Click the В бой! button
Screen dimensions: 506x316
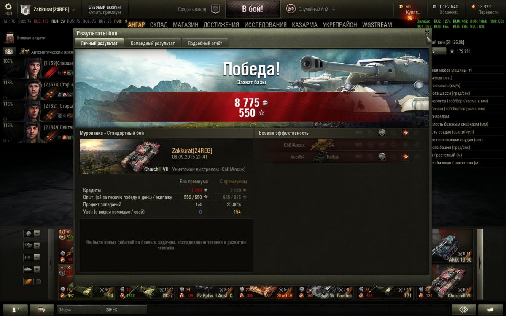253,9
